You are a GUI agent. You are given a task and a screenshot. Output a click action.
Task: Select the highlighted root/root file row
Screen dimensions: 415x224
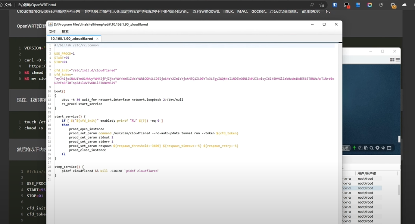coord(362,188)
